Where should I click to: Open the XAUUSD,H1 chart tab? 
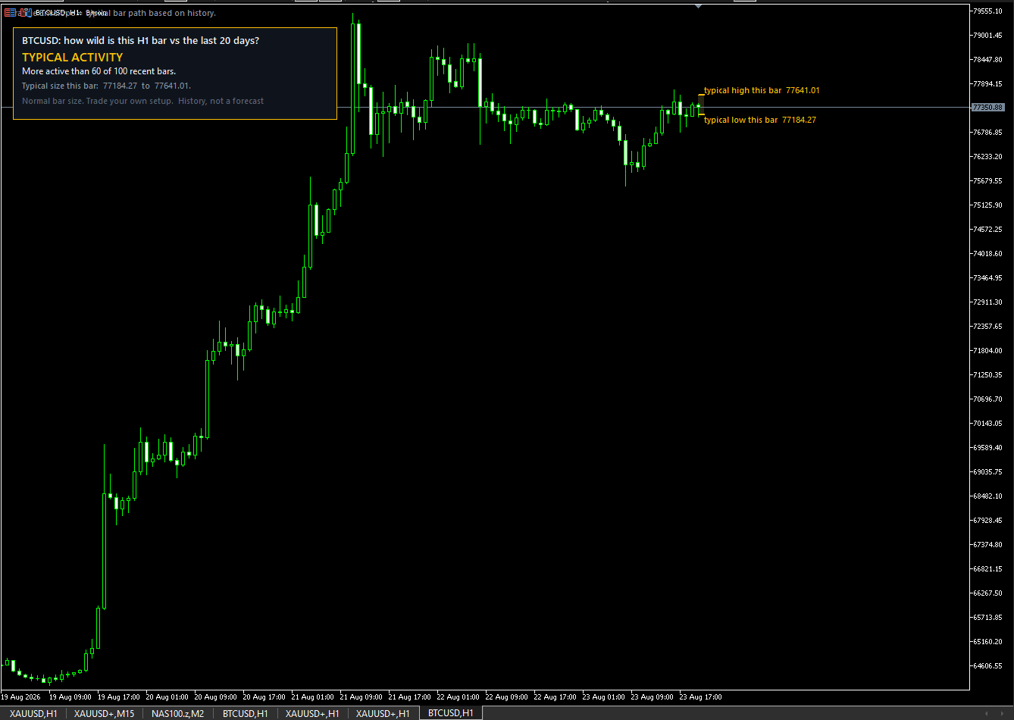(33, 713)
